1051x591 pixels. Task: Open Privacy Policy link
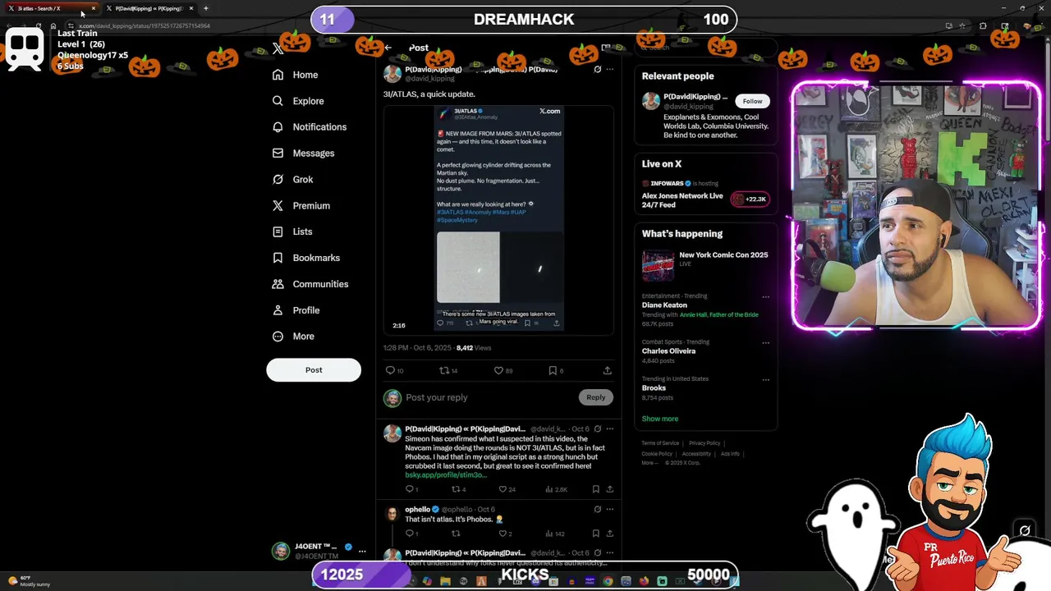coord(704,443)
